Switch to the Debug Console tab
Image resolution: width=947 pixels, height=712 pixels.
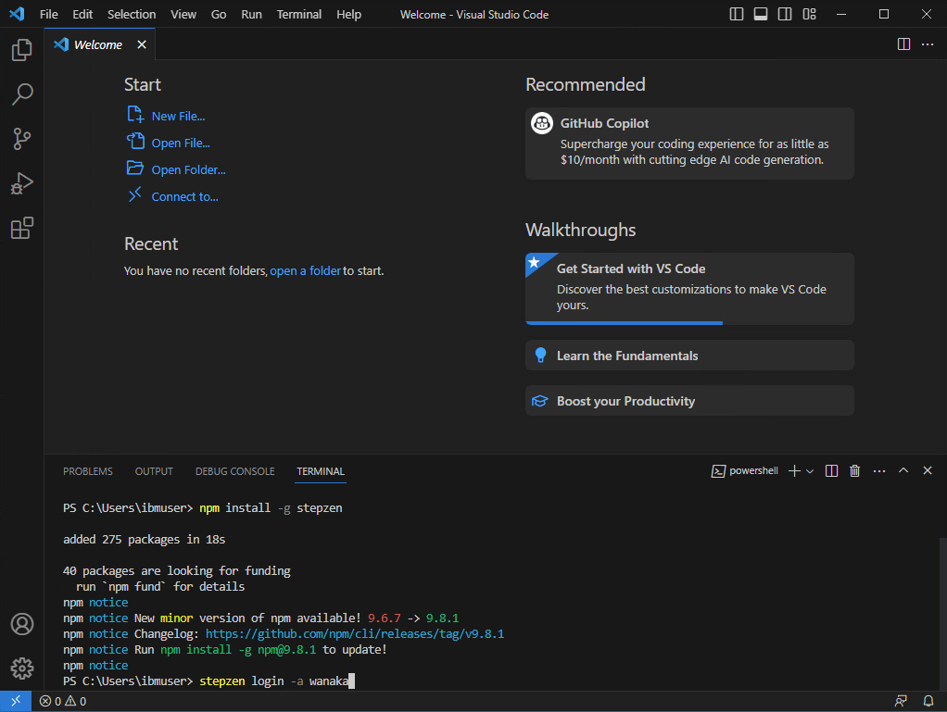pos(234,471)
